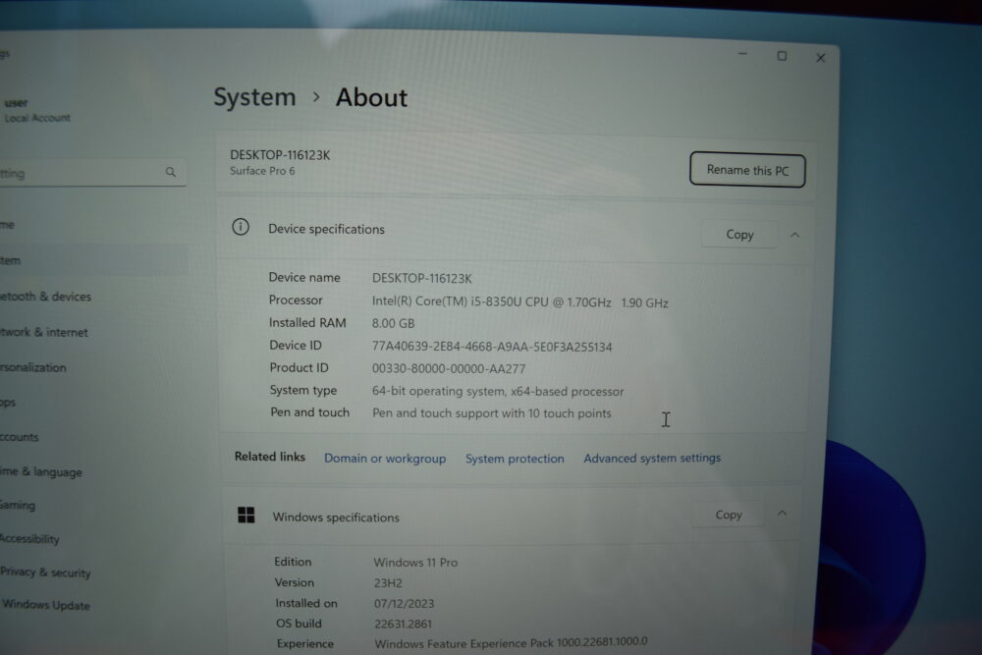Screen dimensions: 982x655
Task: Copy the Device specifications
Action: click(739, 234)
